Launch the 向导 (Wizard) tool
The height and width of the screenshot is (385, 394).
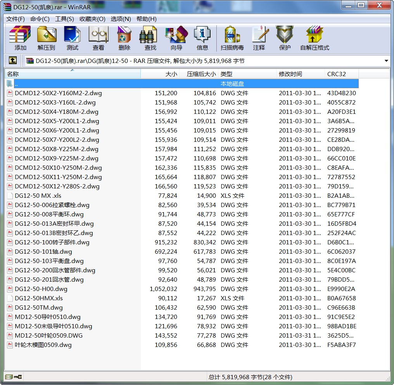(176, 38)
